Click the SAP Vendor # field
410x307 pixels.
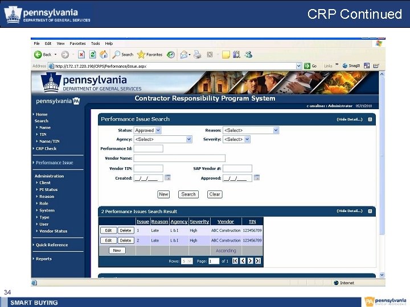(237, 168)
